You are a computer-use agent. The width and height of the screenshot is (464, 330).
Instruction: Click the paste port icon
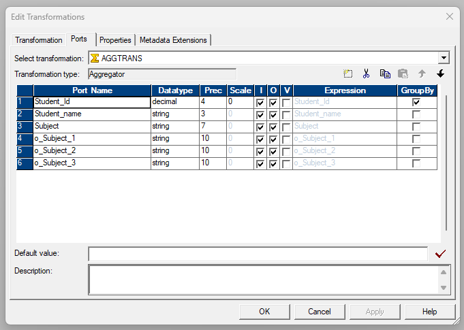(403, 74)
